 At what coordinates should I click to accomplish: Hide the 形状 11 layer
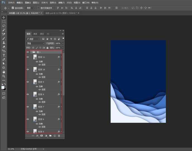click(28, 57)
